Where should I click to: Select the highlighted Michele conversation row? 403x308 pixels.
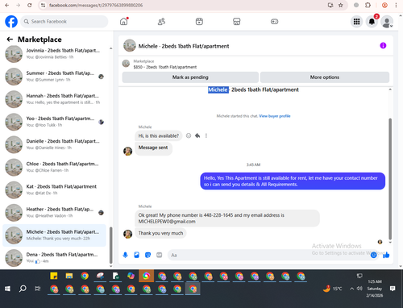(55, 235)
